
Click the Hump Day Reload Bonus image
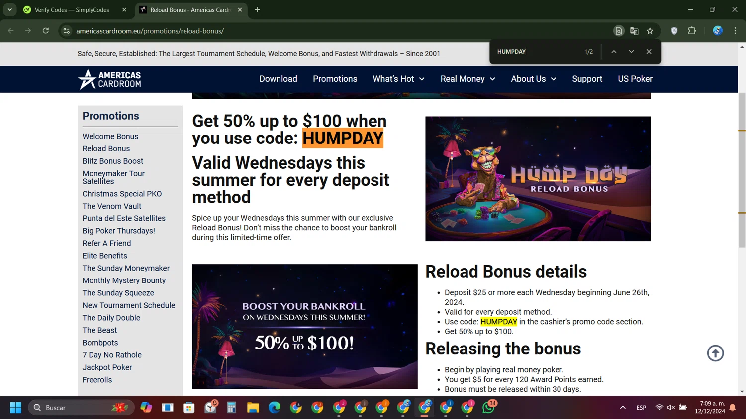point(538,179)
